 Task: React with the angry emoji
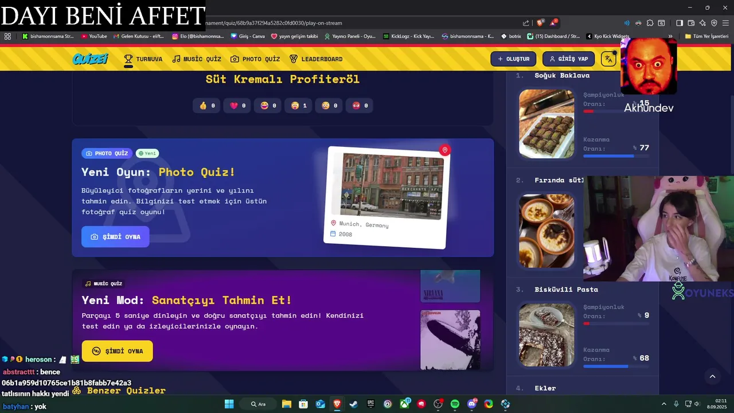361,106
